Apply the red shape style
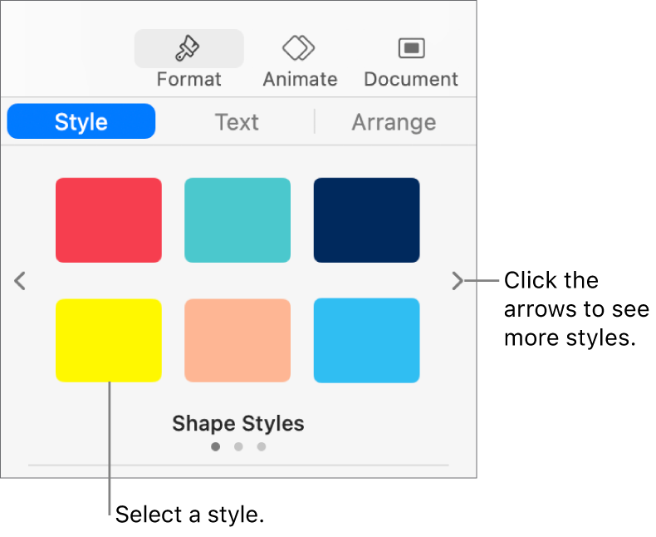The height and width of the screenshot is (537, 656). (x=109, y=220)
